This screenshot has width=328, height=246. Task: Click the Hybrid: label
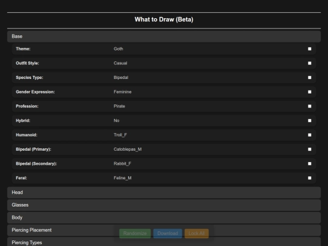tap(23, 120)
